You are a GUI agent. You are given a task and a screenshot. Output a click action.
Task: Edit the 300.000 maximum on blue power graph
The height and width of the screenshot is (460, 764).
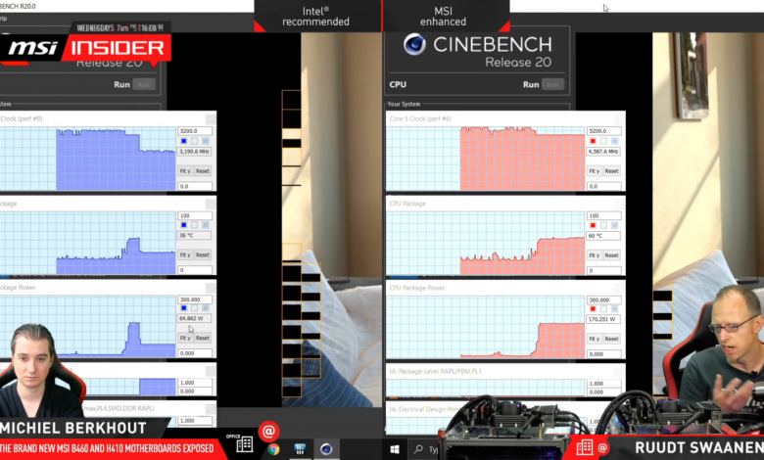click(x=195, y=299)
